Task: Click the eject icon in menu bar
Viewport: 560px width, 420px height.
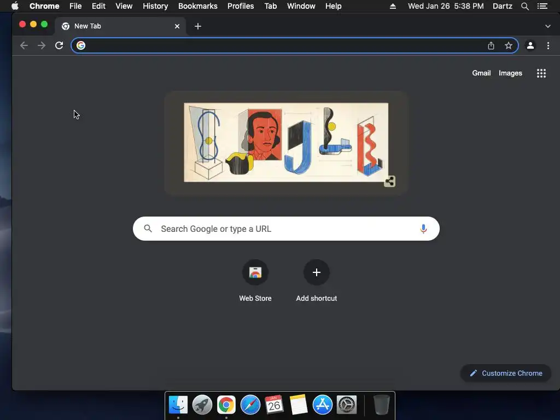Action: [393, 6]
